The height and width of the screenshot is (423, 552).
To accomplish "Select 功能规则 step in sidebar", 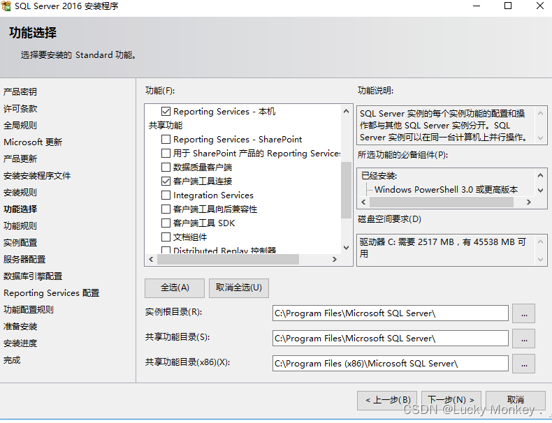I will pos(20,225).
